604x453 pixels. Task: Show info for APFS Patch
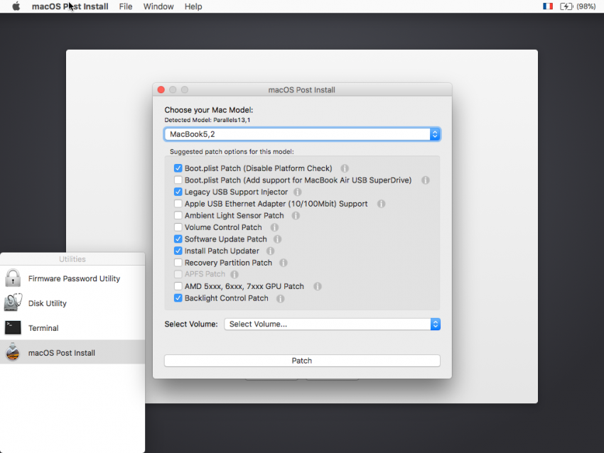(x=234, y=274)
